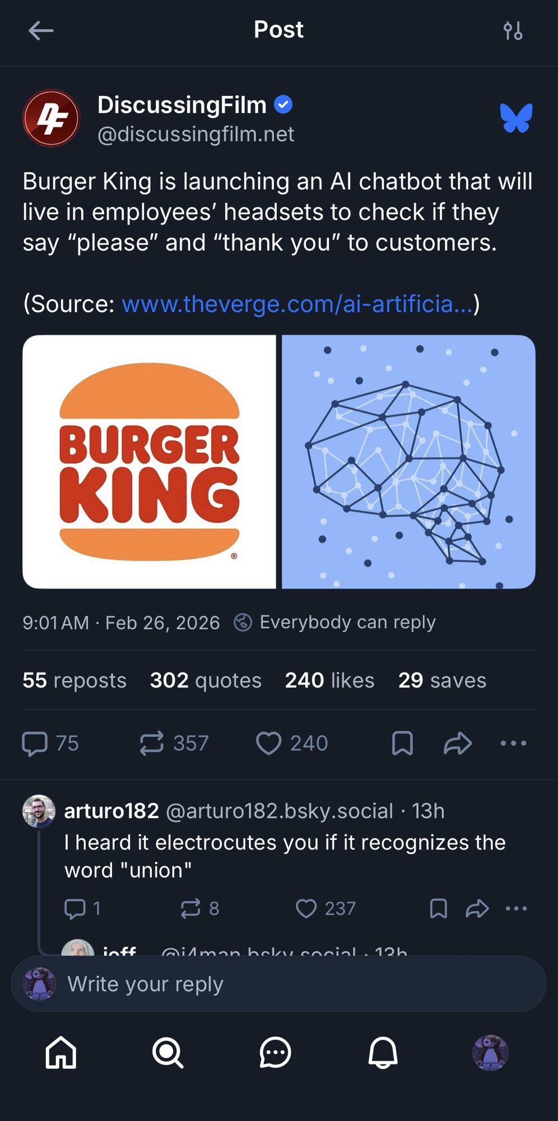558x1121 pixels.
Task: Reply to the DiscussingFilm post
Action: point(35,744)
